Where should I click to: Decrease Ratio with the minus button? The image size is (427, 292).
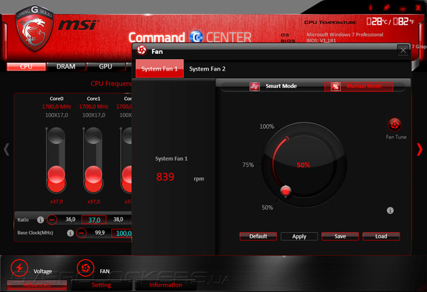[52, 219]
